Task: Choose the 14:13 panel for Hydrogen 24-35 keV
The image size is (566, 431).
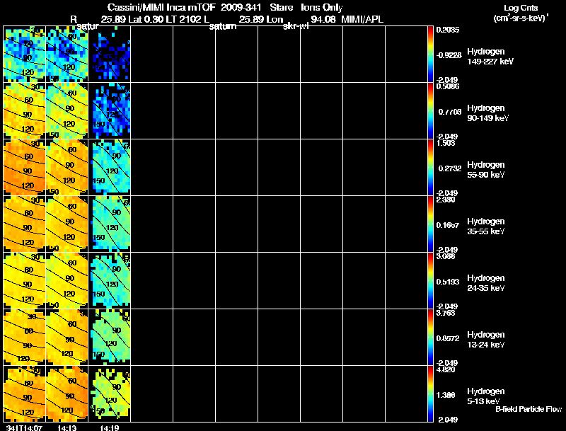Action: coord(67,280)
